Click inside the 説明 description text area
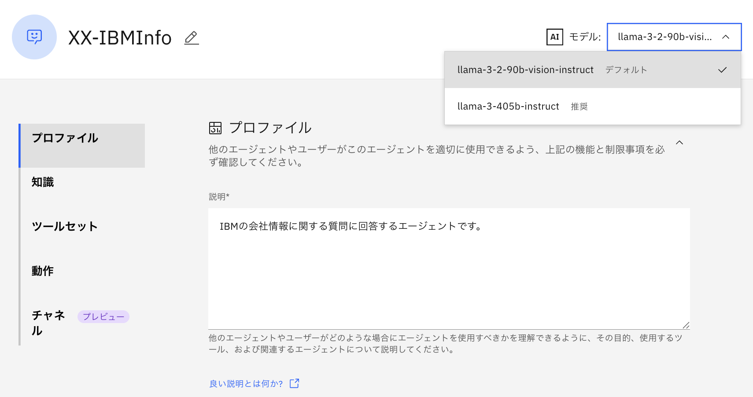Image resolution: width=753 pixels, height=397 pixels. 448,268
